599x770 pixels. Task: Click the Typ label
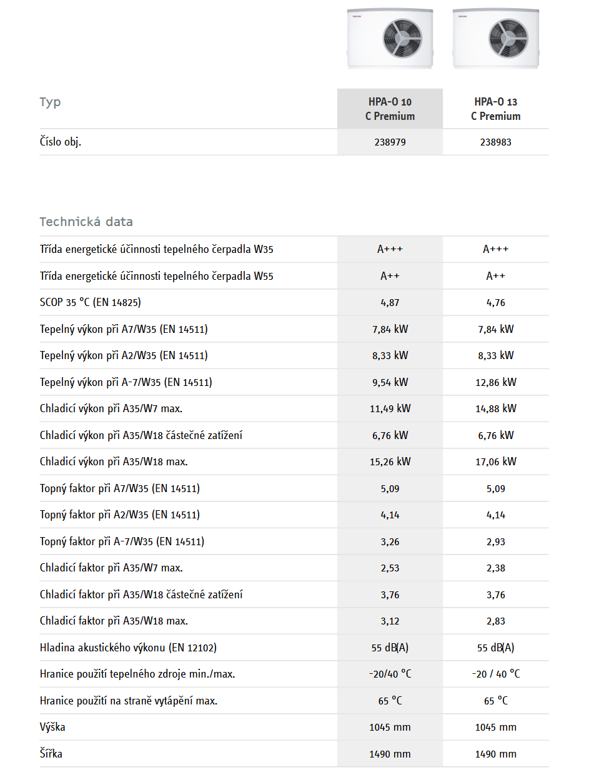pos(50,102)
